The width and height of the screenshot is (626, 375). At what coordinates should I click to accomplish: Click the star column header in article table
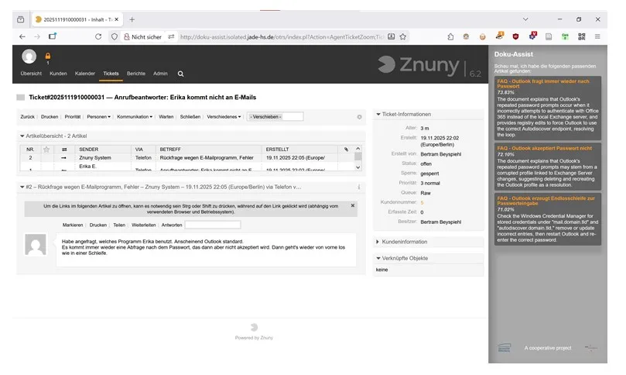[x=46, y=148]
